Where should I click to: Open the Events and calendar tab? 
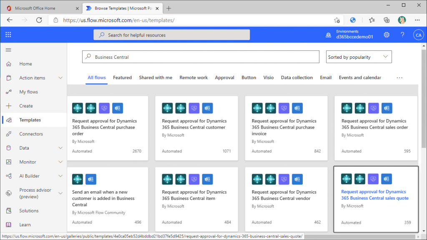tap(360, 77)
